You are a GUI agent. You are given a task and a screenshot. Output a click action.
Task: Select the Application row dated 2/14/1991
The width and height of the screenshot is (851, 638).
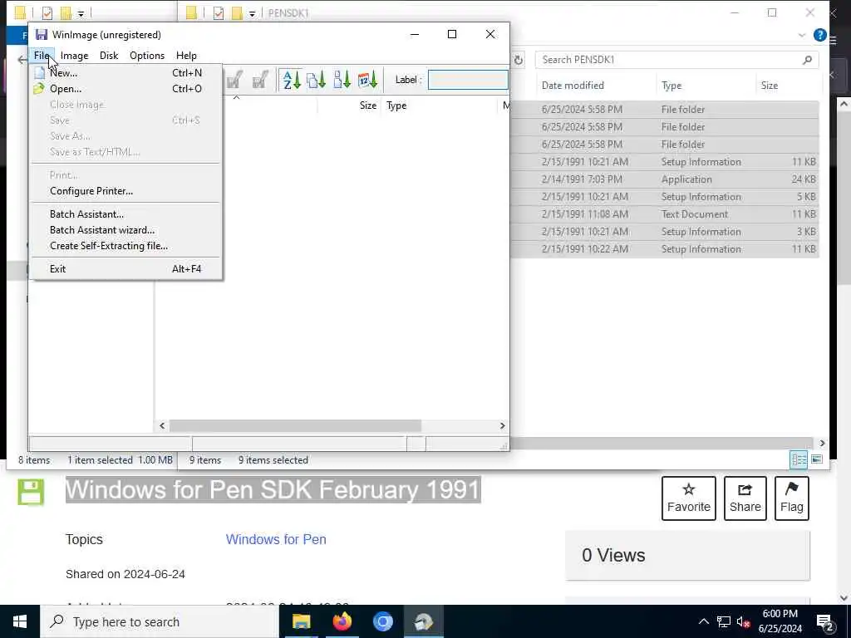pos(665,179)
